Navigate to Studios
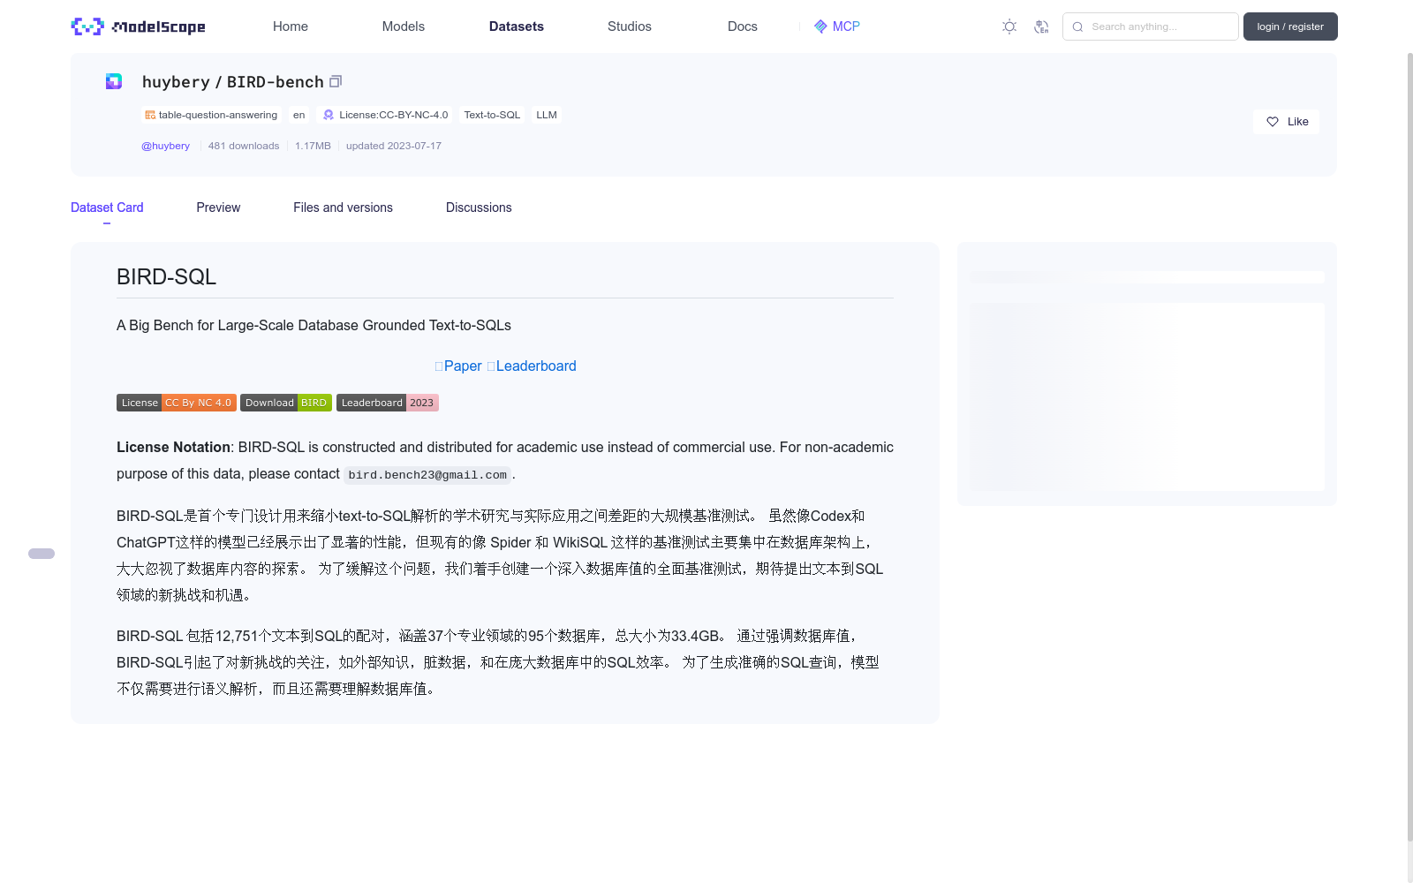 [629, 26]
